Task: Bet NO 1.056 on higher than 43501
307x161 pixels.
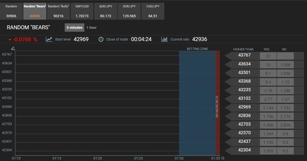Action: [x=285, y=73]
